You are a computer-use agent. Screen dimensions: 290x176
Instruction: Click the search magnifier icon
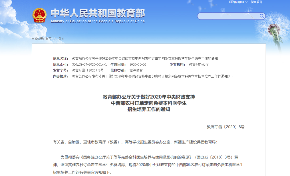click(x=261, y=16)
